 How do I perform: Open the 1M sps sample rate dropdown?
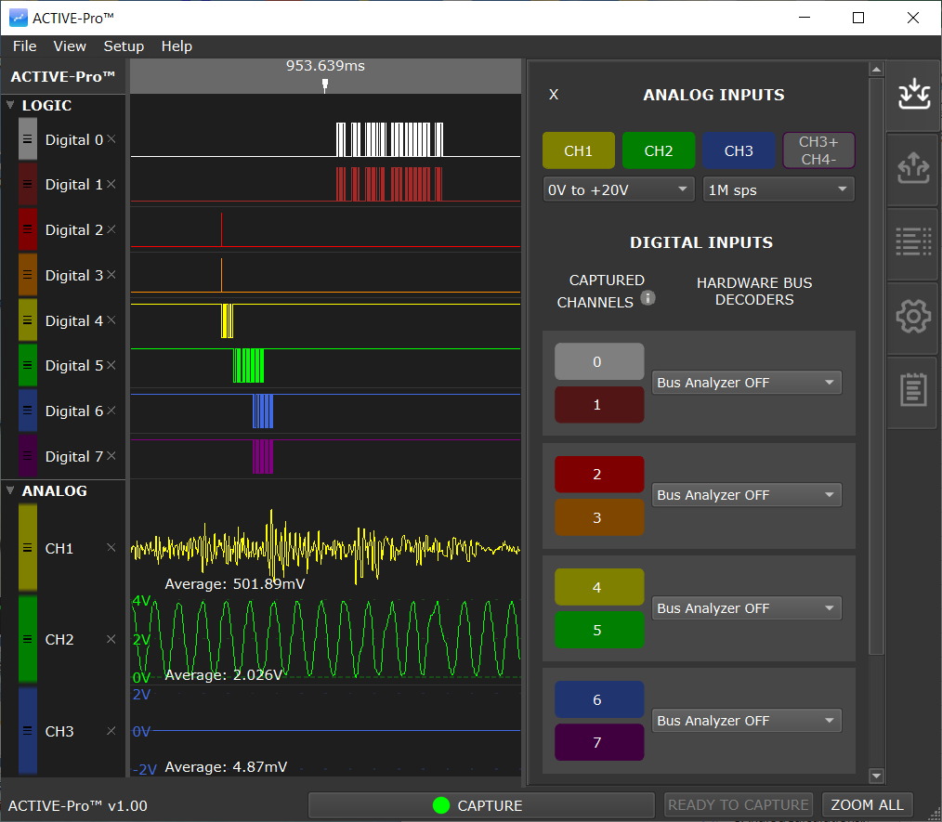click(778, 189)
